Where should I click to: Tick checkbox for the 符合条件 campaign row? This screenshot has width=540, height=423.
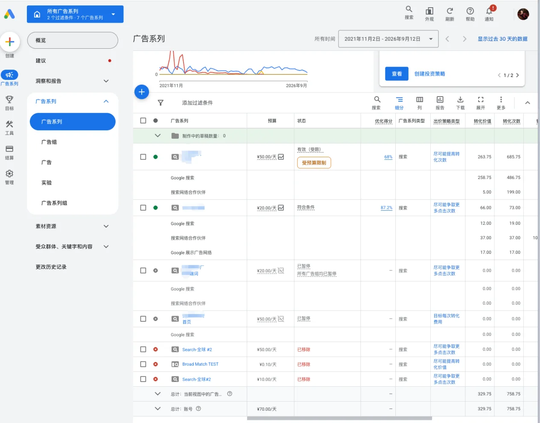click(143, 208)
